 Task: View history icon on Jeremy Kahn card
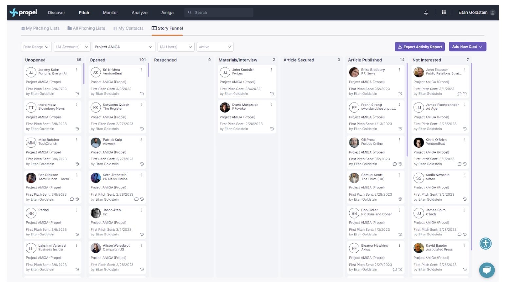77,94
